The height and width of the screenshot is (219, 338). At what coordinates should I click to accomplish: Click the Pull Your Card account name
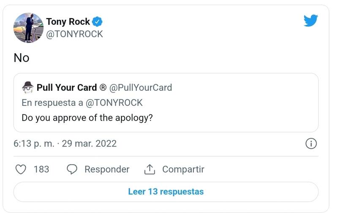[x=67, y=88]
